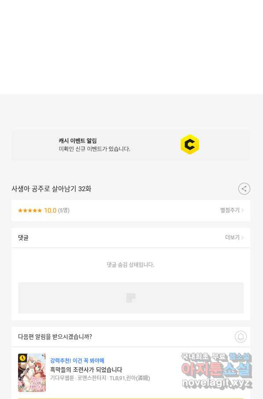Image resolution: width=263 pixels, height=399 pixels.
Task: Click the gray placeholder comment box
Action: click(131, 298)
